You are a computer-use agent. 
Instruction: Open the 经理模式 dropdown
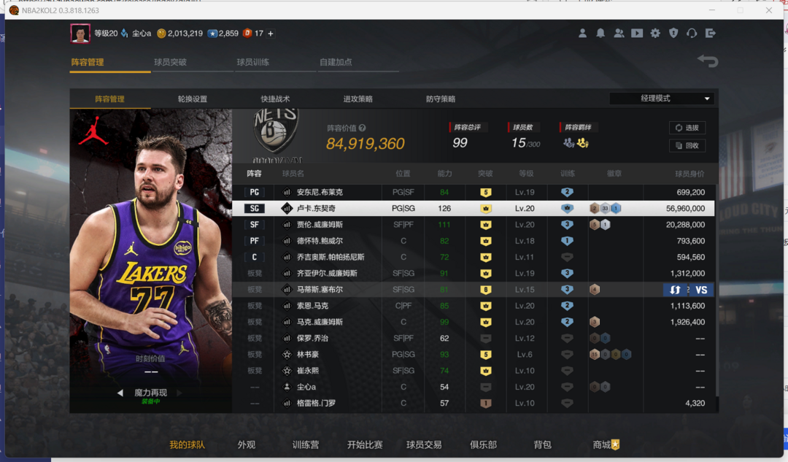pos(662,99)
